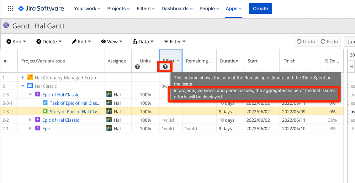This screenshot has width=355, height=183.
Task: Select the 30% done cell
Action: click(x=332, y=120)
